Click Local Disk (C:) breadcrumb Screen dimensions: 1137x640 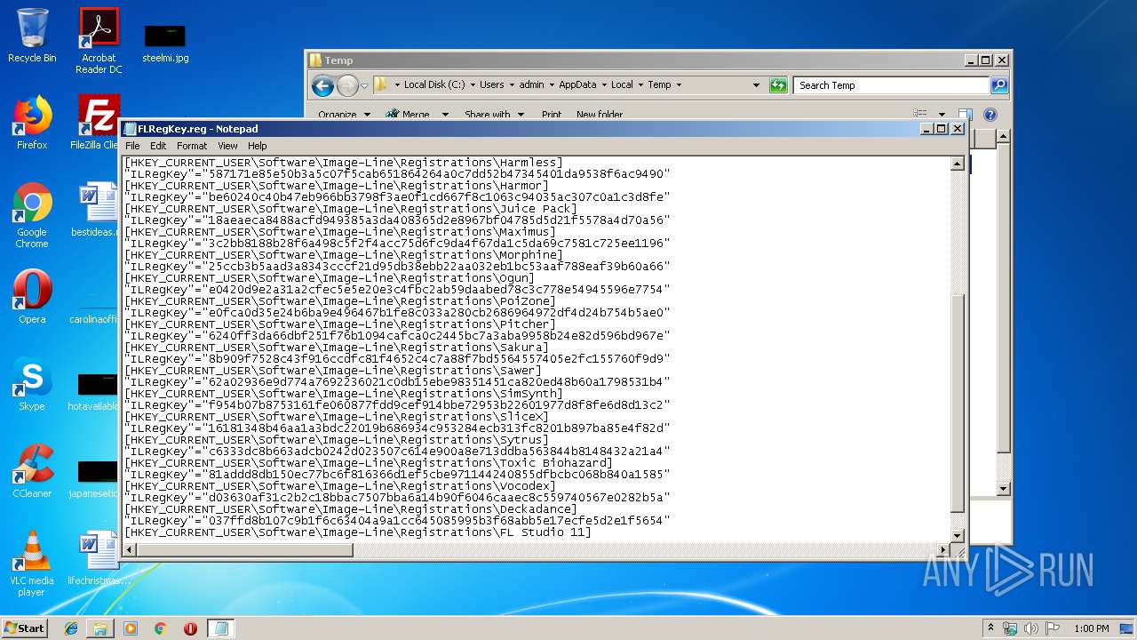pos(434,85)
